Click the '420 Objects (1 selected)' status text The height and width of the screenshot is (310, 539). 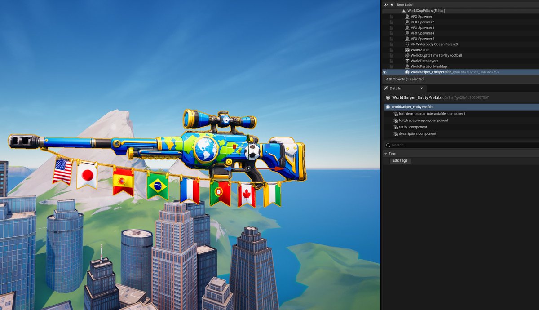pos(405,79)
